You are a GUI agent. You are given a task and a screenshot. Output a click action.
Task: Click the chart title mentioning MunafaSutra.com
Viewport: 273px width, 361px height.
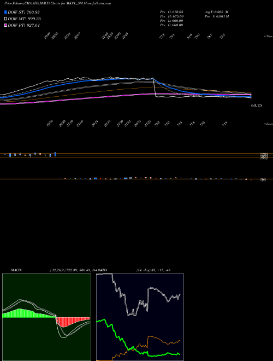pos(57,3)
